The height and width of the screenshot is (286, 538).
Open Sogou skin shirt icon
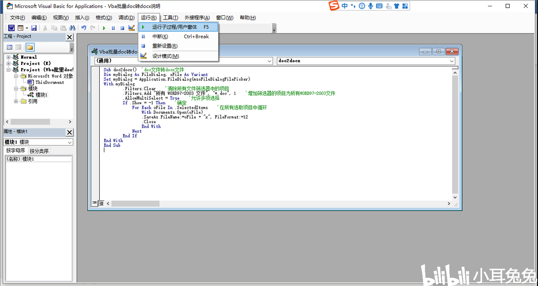pos(397,6)
